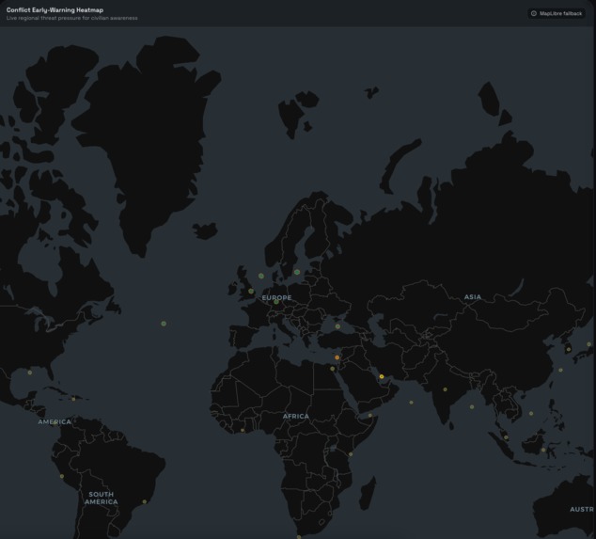Select the yellow marker in the Persian Gulf
The height and width of the screenshot is (539, 596).
coord(382,376)
